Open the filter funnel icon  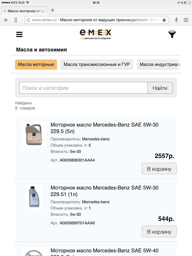[x=172, y=34]
